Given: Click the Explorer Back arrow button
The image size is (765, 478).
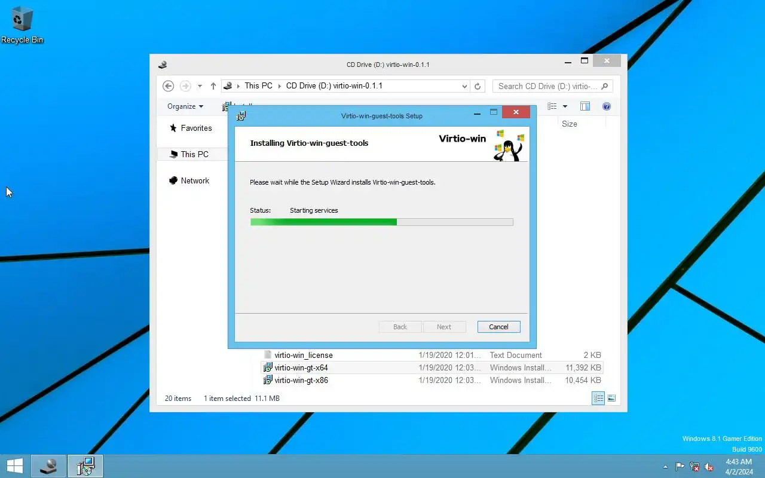Looking at the screenshot, I should pyautogui.click(x=168, y=86).
